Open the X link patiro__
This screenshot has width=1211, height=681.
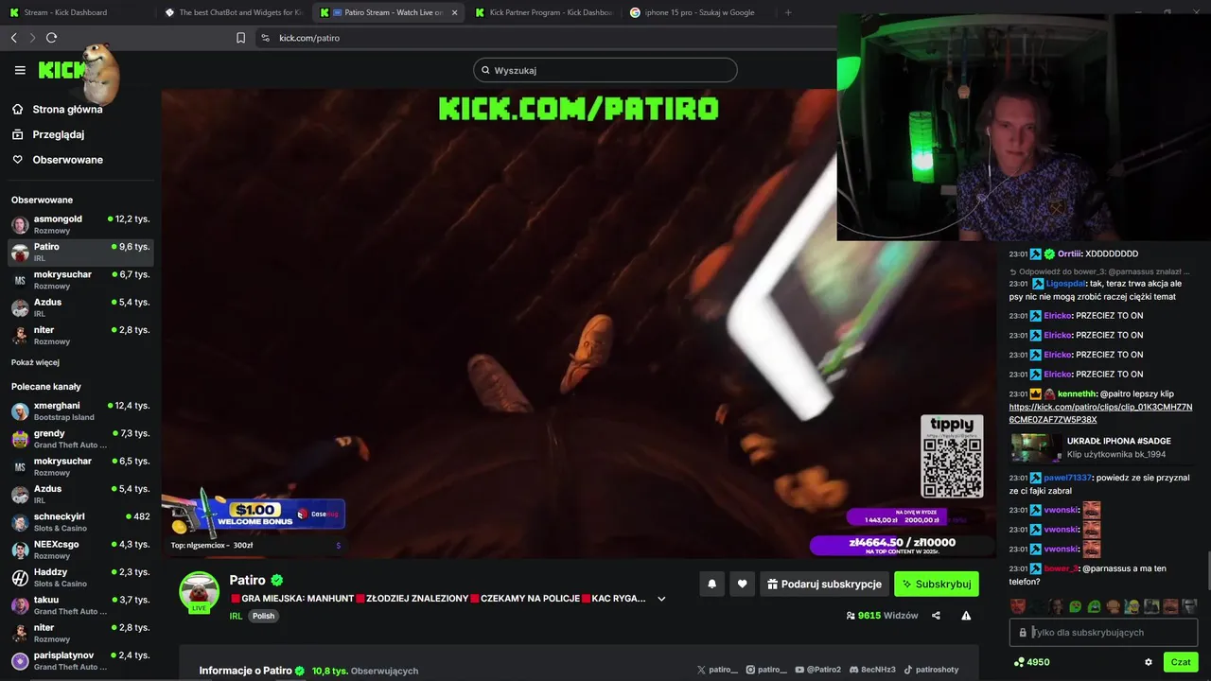pos(717,670)
